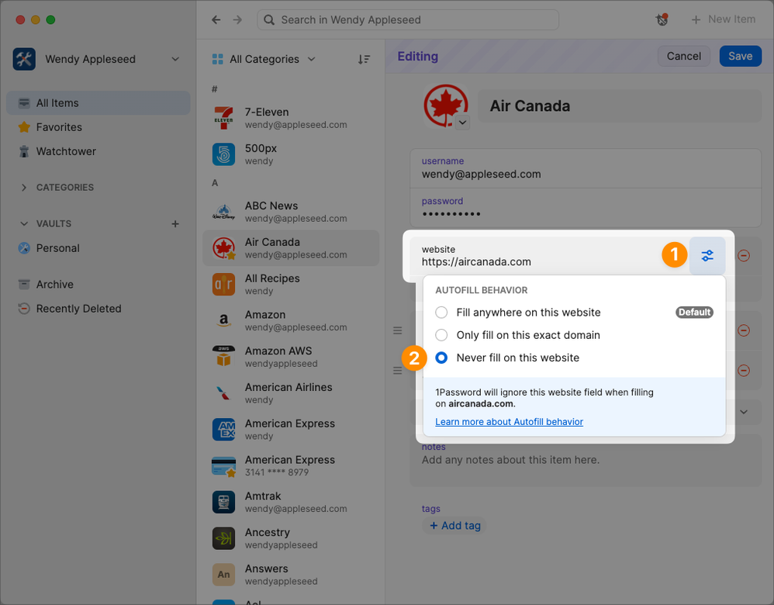Click New Item button
The width and height of the screenshot is (774, 605).
(724, 19)
